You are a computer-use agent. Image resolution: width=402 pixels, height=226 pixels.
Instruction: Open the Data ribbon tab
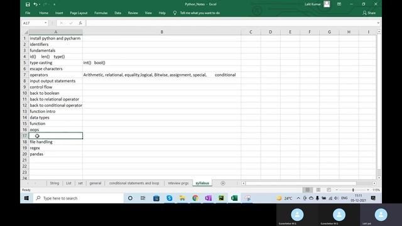[x=117, y=13]
